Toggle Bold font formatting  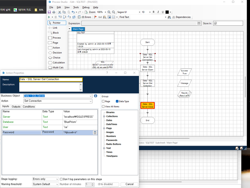pyautogui.click(x=154, y=12)
